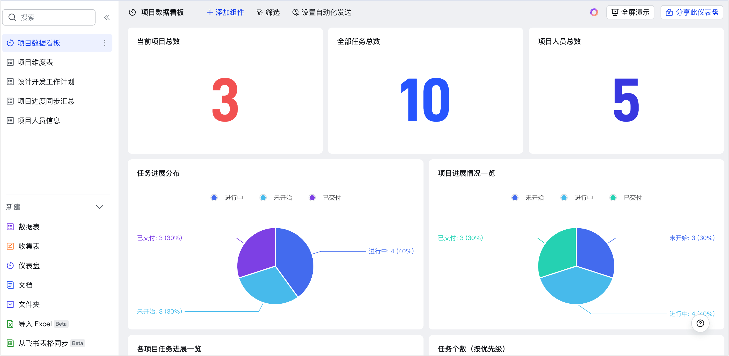Click the presentation screen icon in 全屏演示

click(x=615, y=12)
